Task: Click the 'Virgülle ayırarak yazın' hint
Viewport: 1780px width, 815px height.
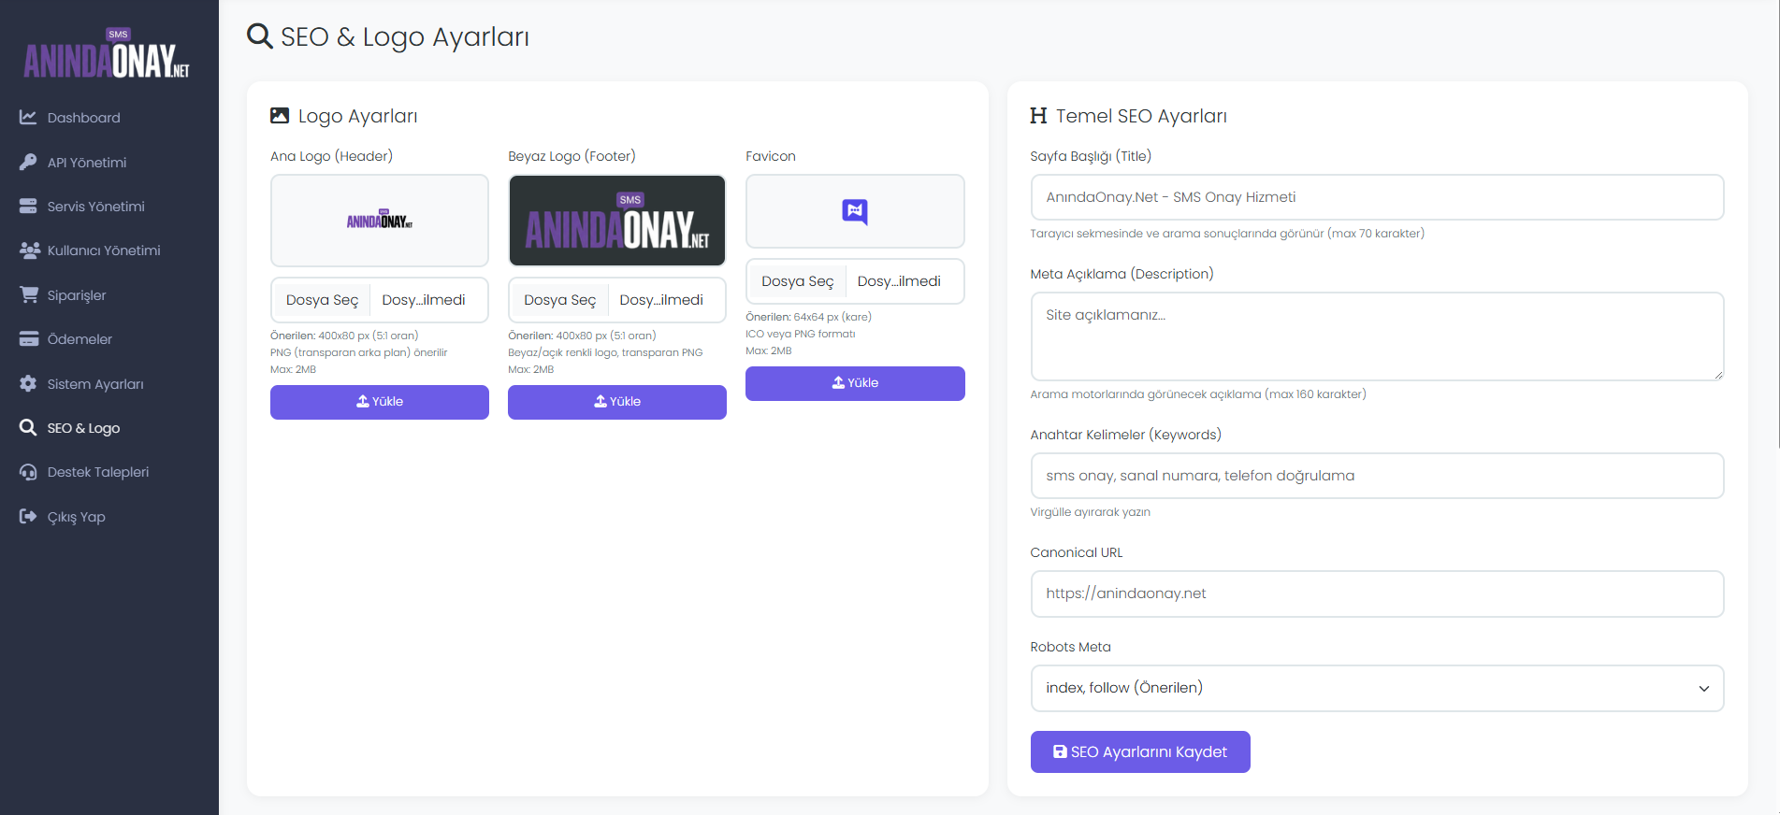Action: [x=1091, y=512]
